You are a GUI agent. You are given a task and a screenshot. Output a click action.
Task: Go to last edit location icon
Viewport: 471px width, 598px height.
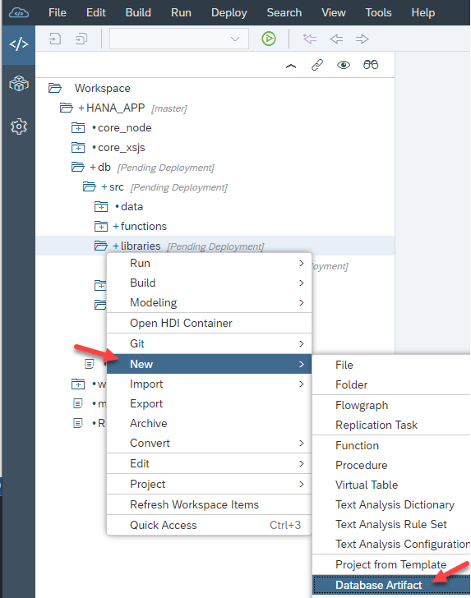[x=310, y=39]
